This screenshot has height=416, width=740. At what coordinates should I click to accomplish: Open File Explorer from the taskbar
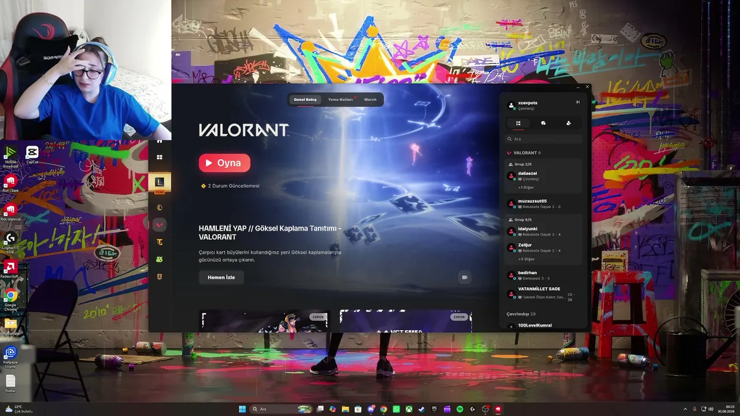(345, 409)
